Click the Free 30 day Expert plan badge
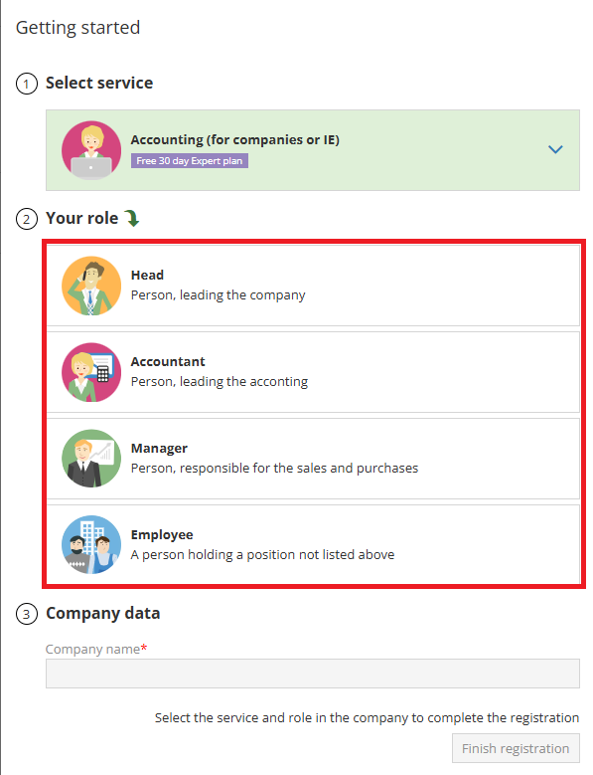This screenshot has width=593, height=775. [190, 160]
